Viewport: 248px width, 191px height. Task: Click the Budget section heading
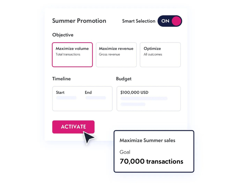(124, 79)
